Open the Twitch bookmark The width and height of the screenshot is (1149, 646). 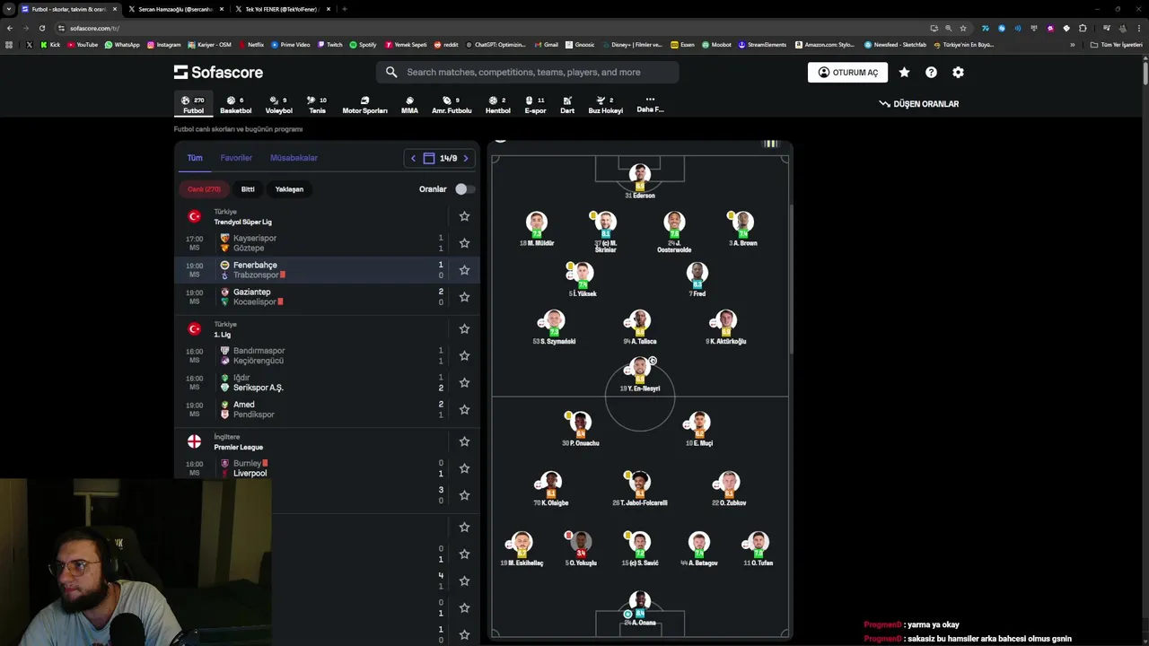click(x=329, y=44)
